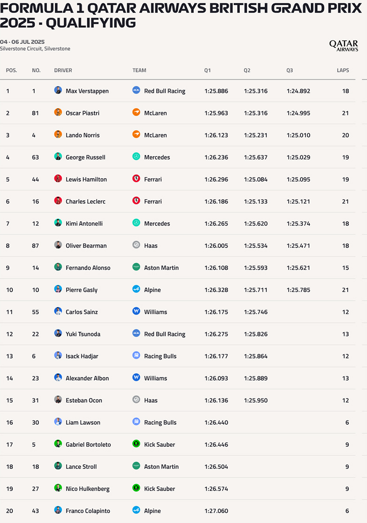The width and height of the screenshot is (367, 523).
Task: Open Charles Leclerc driver link
Action: click(x=85, y=201)
